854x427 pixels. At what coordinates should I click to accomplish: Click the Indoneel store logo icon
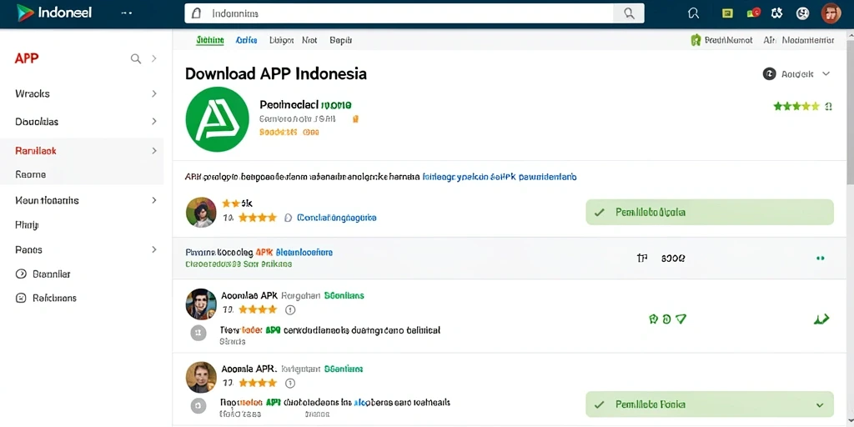click(x=25, y=13)
